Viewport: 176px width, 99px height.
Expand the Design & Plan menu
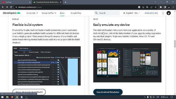pos(49,13)
